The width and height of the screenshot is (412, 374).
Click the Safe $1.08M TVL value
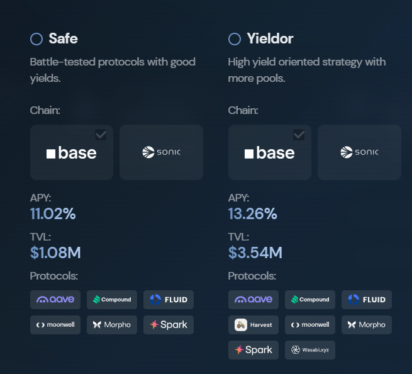(55, 253)
